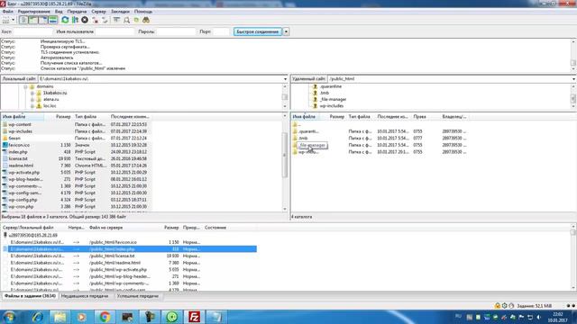Screen dimensions: 577x324
Task: Sort local files by Размер column
Action: click(63, 116)
